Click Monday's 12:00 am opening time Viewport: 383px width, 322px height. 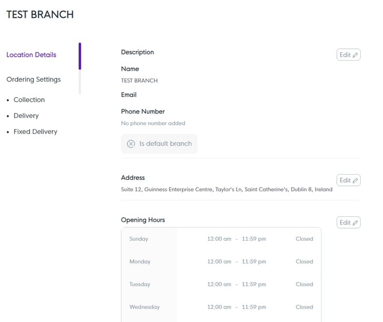[219, 261]
